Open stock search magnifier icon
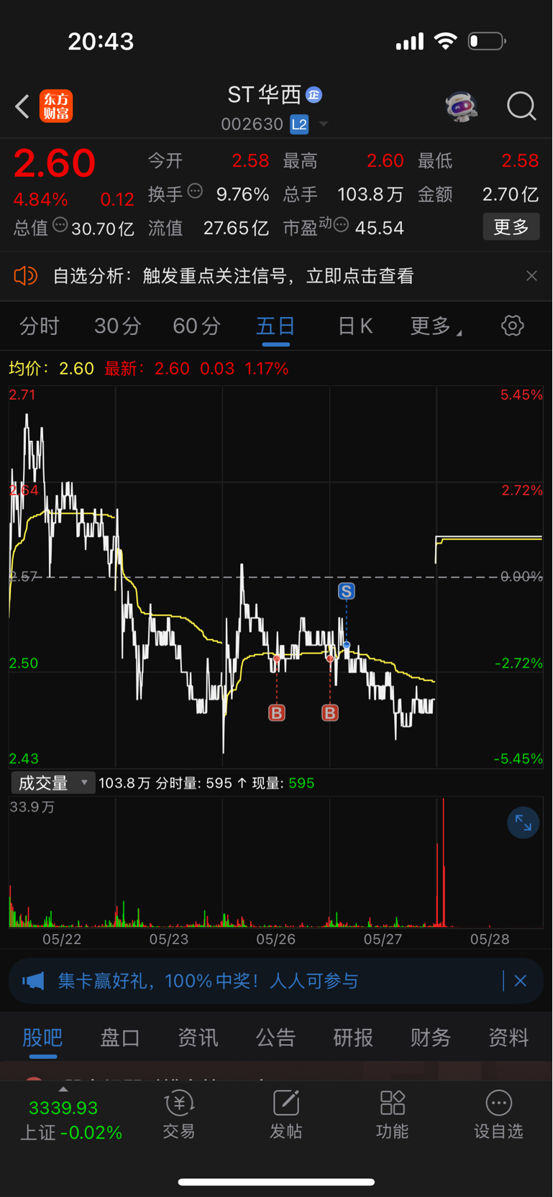 point(521,106)
